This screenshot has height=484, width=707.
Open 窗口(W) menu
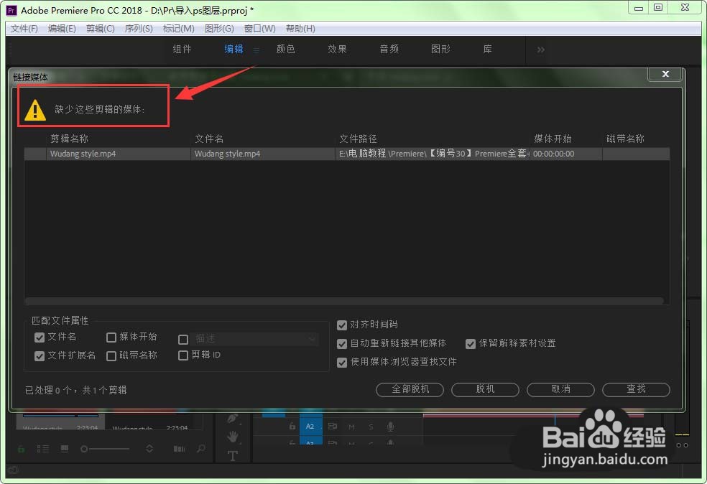pos(259,29)
